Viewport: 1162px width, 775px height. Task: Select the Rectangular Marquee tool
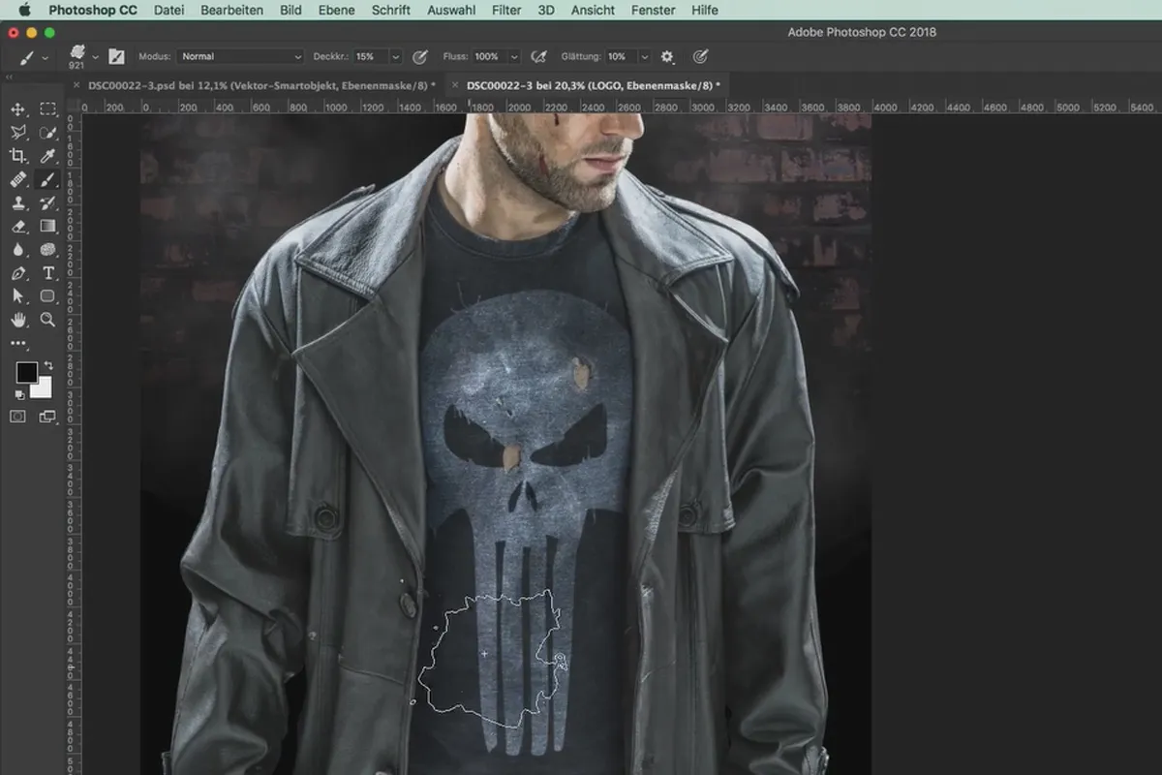[47, 109]
